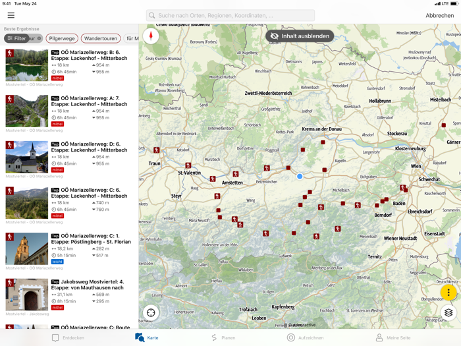Tap the church thumbnail of Mariazellerweg D
Image resolution: width=461 pixels, height=346 pixels.
point(27,157)
